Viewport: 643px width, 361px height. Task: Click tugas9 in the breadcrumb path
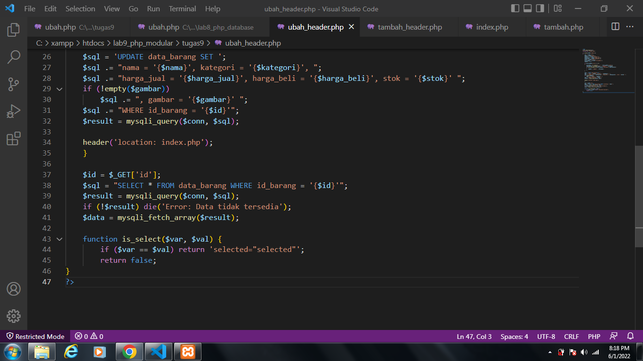193,43
